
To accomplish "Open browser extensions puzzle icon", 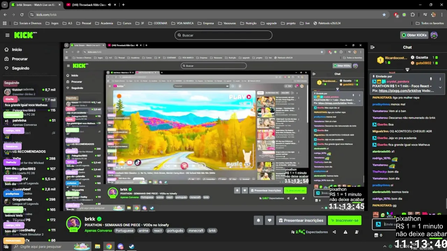I will click(412, 15).
